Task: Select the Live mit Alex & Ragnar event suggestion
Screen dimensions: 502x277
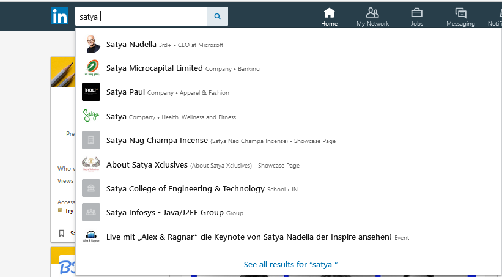Action: [x=289, y=237]
